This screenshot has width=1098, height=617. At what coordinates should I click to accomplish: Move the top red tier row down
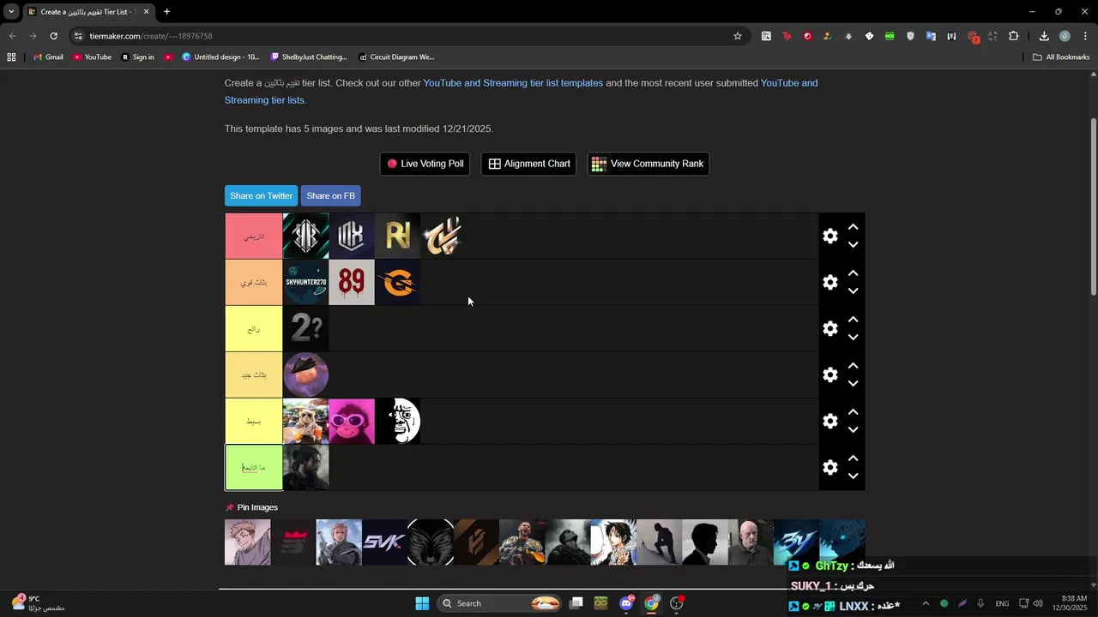[x=853, y=245]
